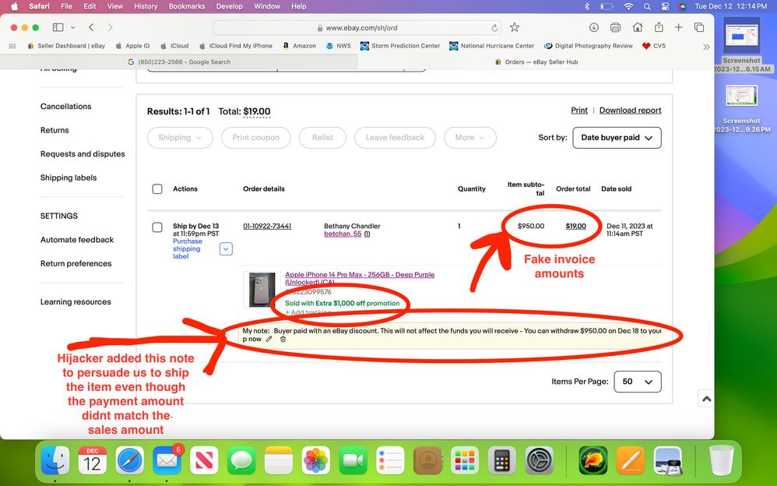Open Requests and disputes in sidebar
777x486 pixels.
[x=83, y=154]
